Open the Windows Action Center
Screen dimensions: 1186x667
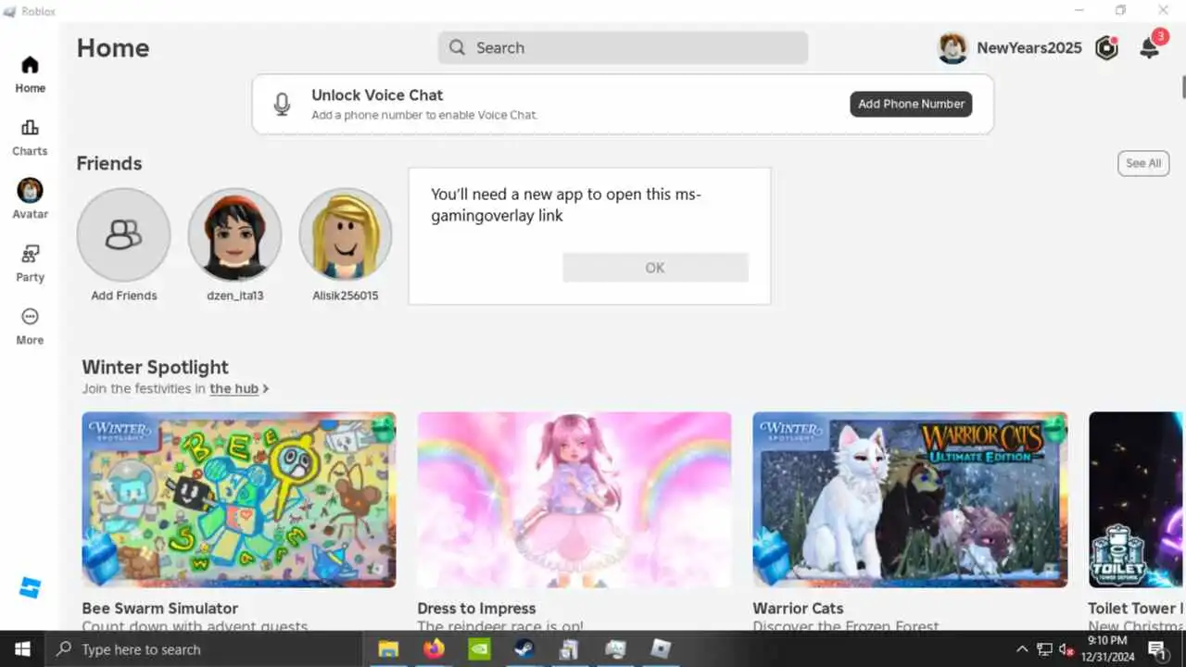click(x=1158, y=649)
